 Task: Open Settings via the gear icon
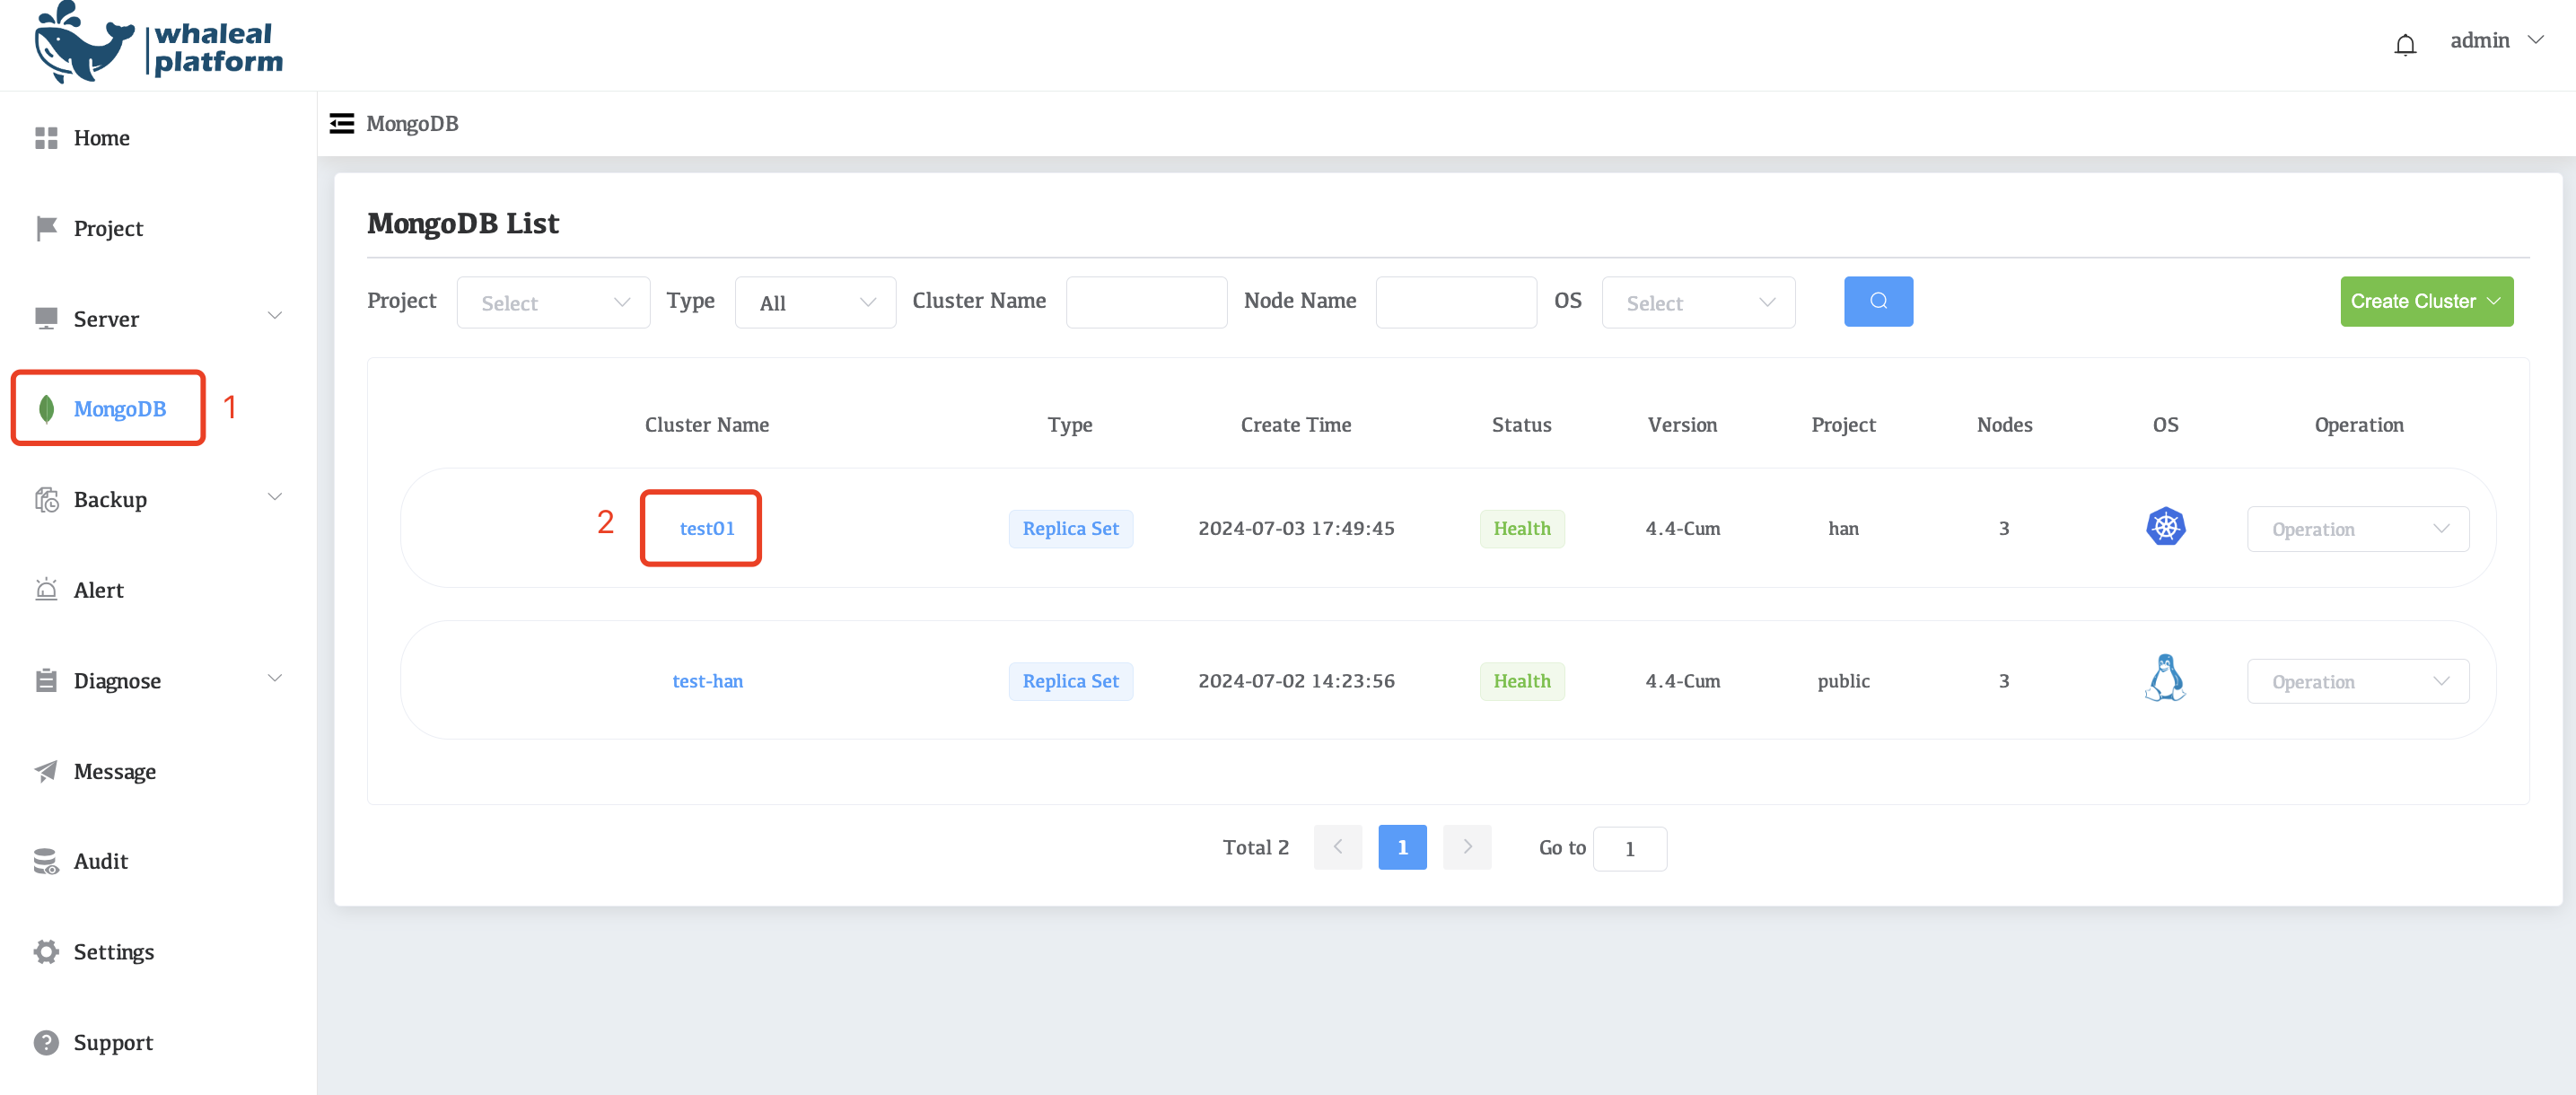45,951
